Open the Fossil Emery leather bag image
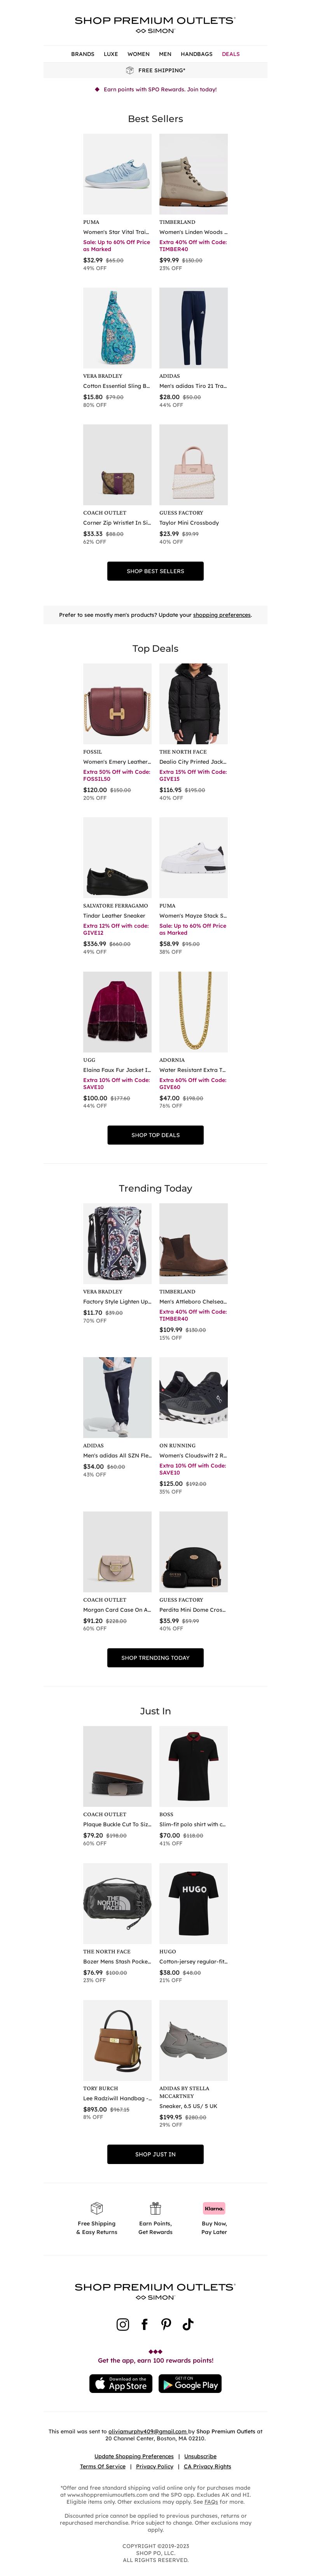 pos(117,704)
